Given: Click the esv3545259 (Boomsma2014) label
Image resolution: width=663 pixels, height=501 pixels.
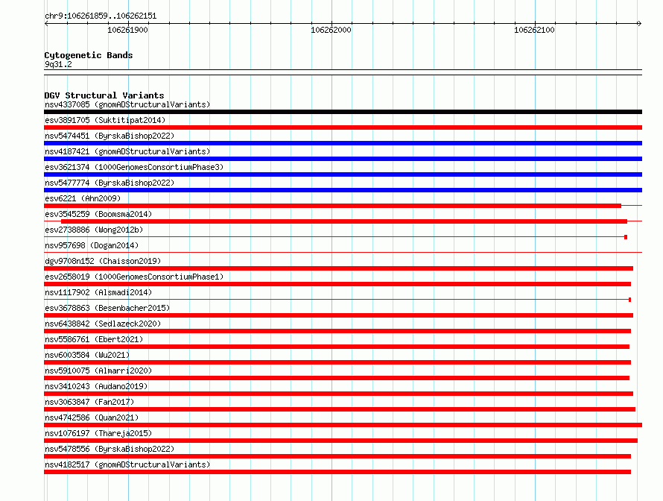Looking at the screenshot, I should [x=98, y=214].
